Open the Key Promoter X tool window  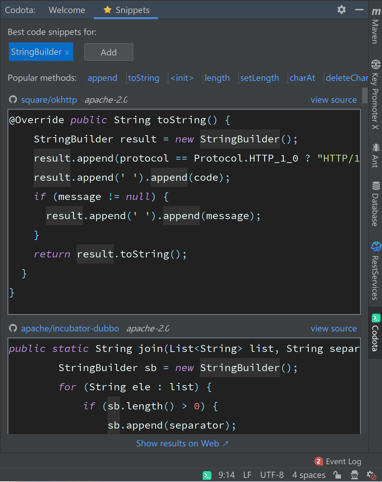click(x=375, y=94)
